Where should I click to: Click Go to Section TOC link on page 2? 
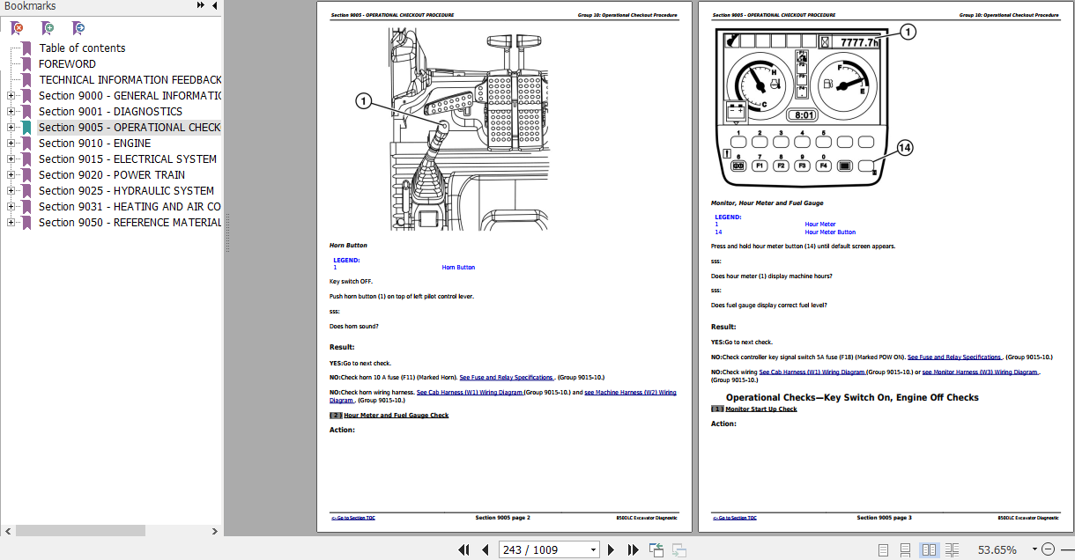[352, 519]
